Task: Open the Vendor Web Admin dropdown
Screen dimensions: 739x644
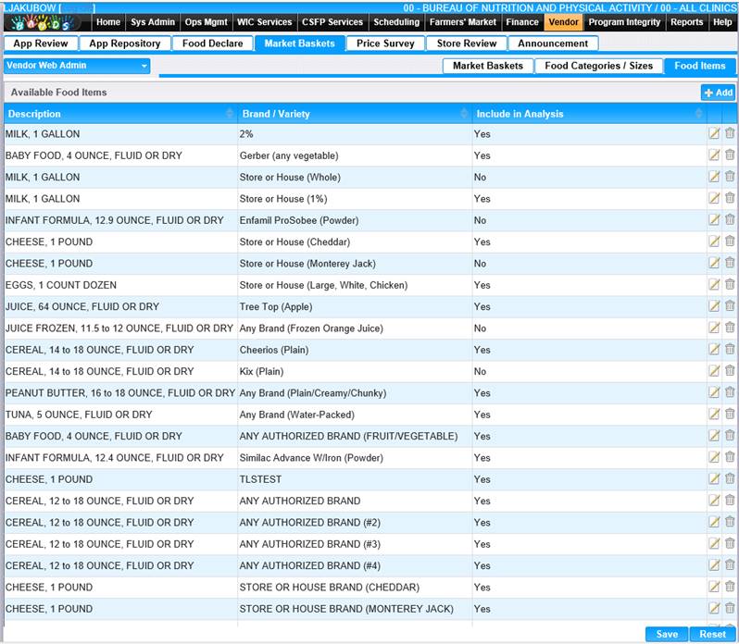Action: click(x=77, y=66)
